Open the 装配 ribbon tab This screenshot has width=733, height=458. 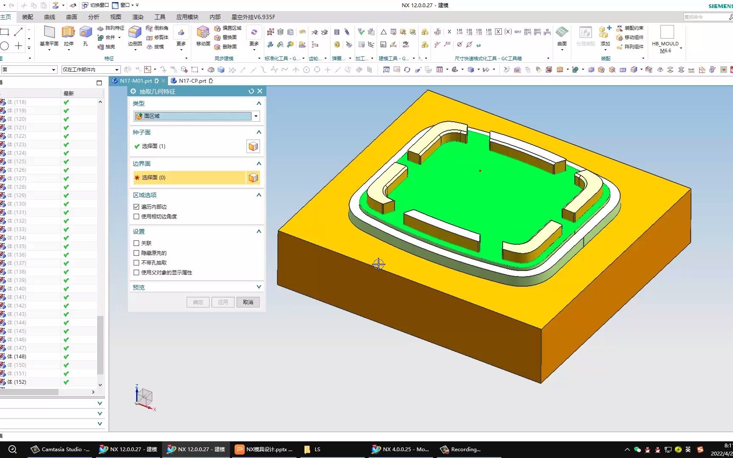tap(28, 17)
